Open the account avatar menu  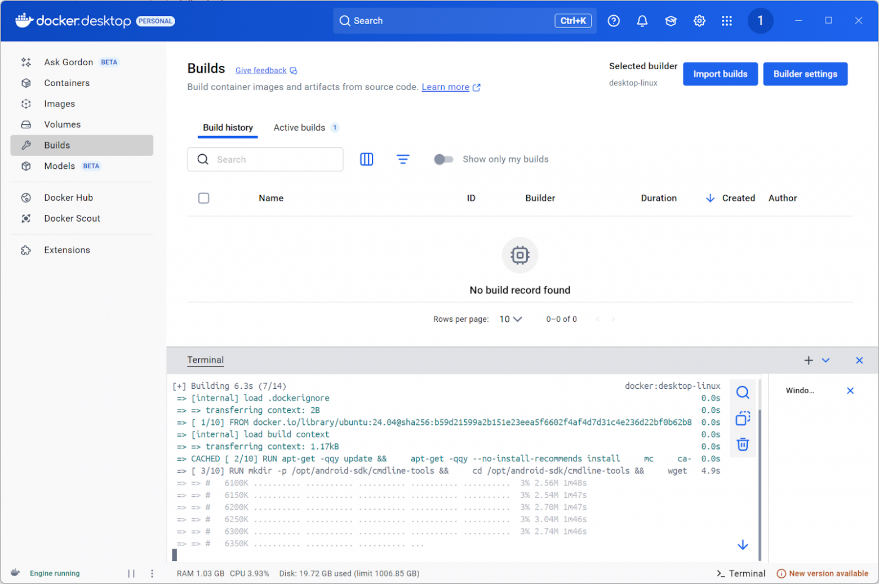coord(760,21)
